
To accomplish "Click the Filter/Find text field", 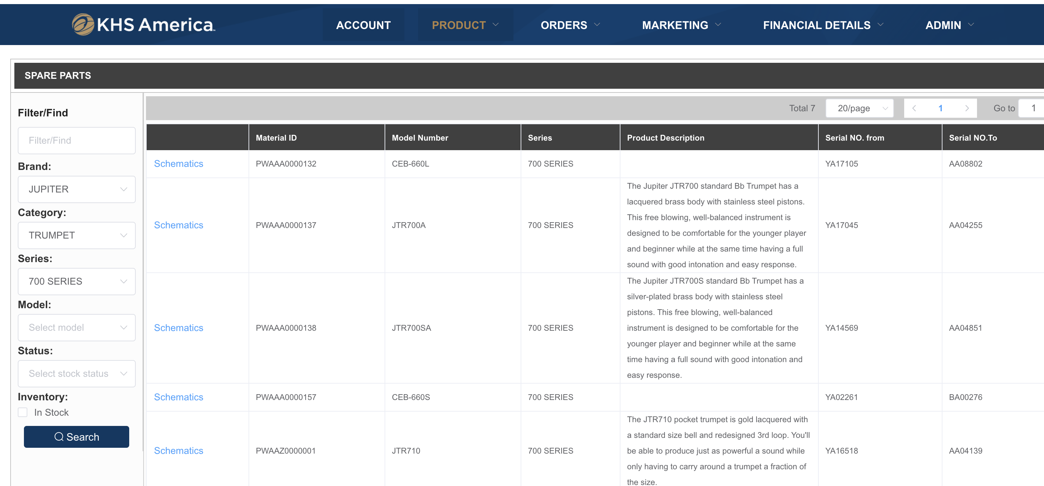I will pos(77,140).
